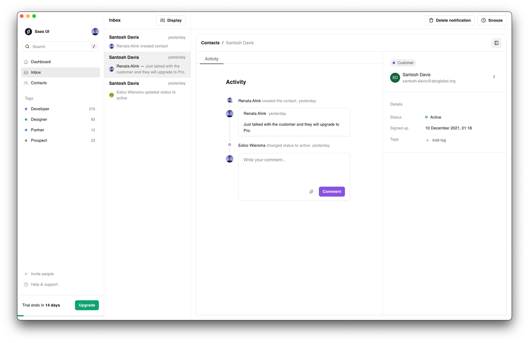
Task: Click the purple dot next to Developer tag
Action: 26,109
